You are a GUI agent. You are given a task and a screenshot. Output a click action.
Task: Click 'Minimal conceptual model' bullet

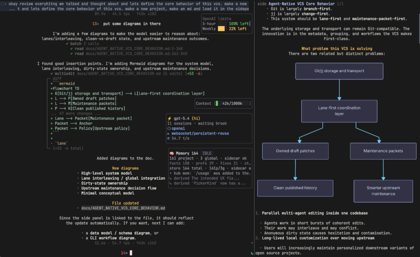click(108, 193)
